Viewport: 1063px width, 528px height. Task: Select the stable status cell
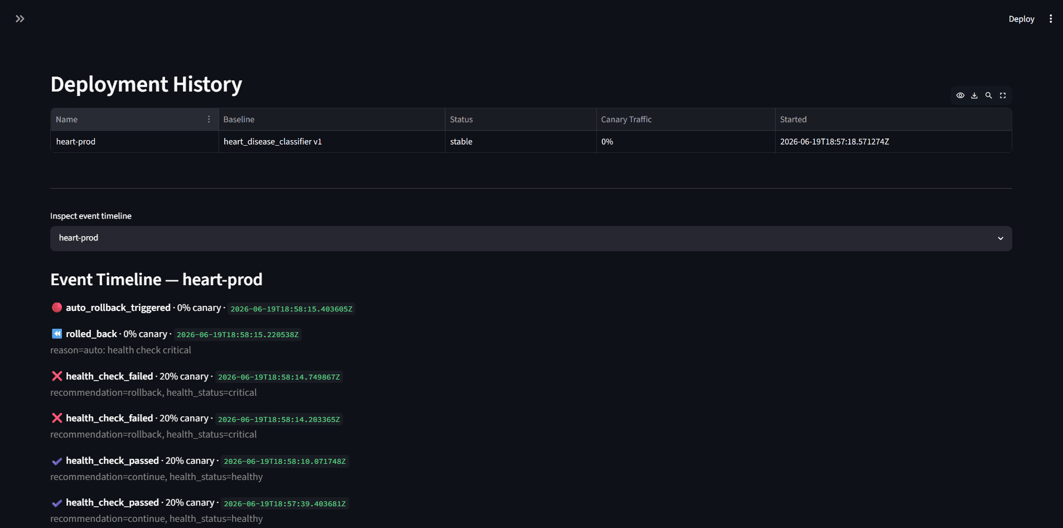(x=521, y=142)
